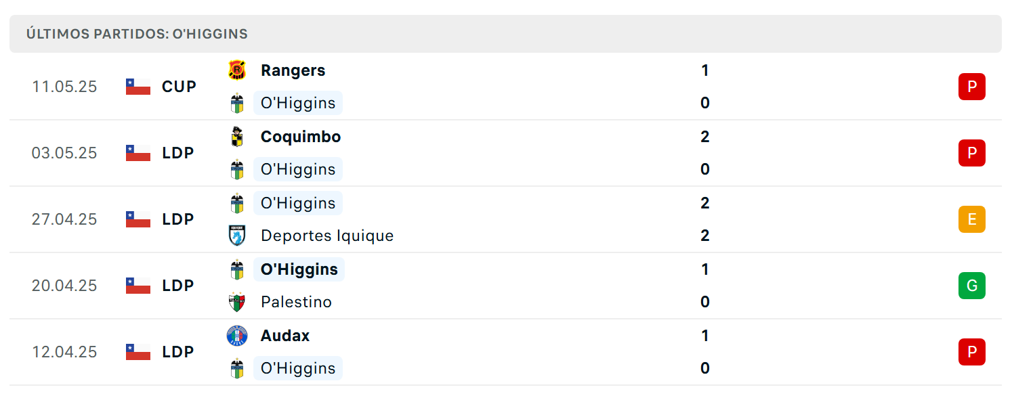Click red P badge for Audax match

[971, 352]
